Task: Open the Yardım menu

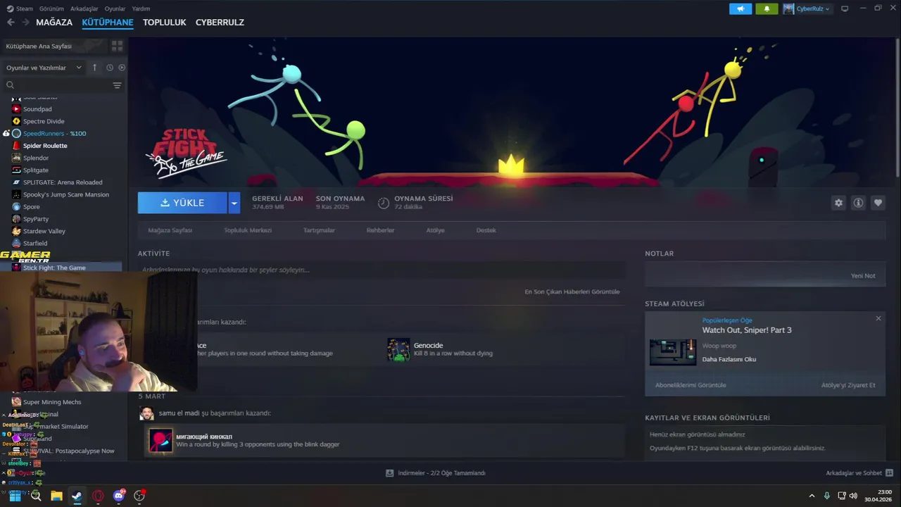Action: [141, 8]
